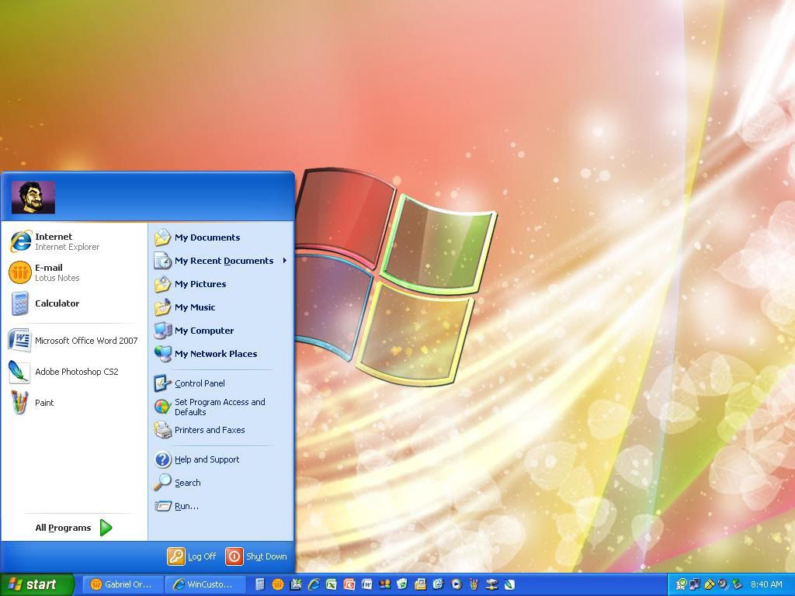795x596 pixels.
Task: Launch Microsoft Office Word 2007
Action: 74,341
